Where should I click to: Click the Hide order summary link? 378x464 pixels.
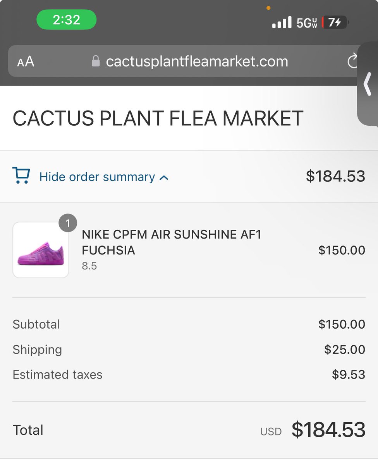[97, 177]
